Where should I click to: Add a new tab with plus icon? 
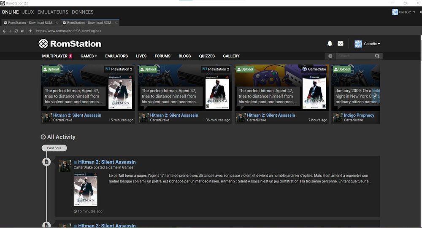coord(30,31)
